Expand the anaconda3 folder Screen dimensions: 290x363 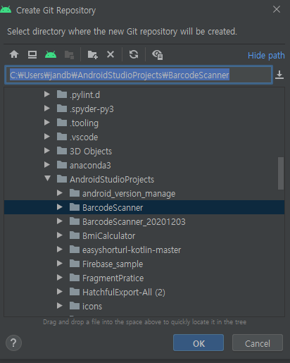pyautogui.click(x=47, y=165)
